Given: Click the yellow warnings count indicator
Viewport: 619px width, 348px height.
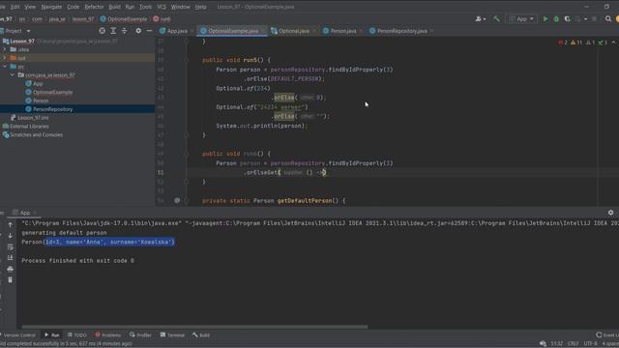Looking at the screenshot, I should tap(576, 43).
